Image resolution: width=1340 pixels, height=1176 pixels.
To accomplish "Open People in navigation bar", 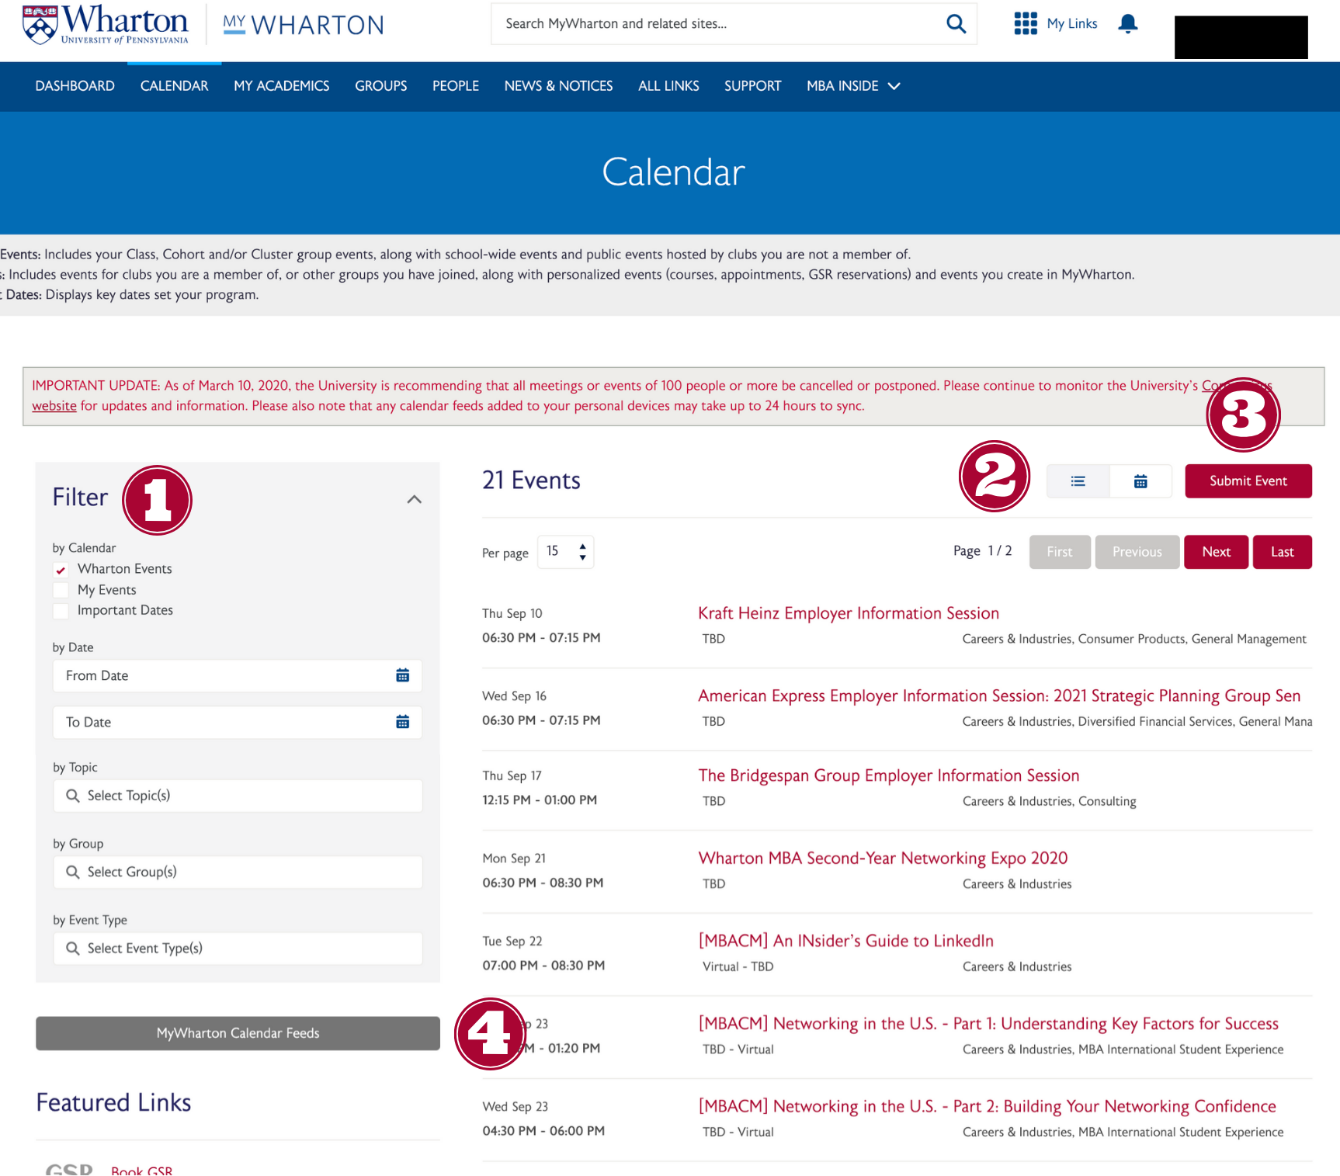I will coord(456,86).
